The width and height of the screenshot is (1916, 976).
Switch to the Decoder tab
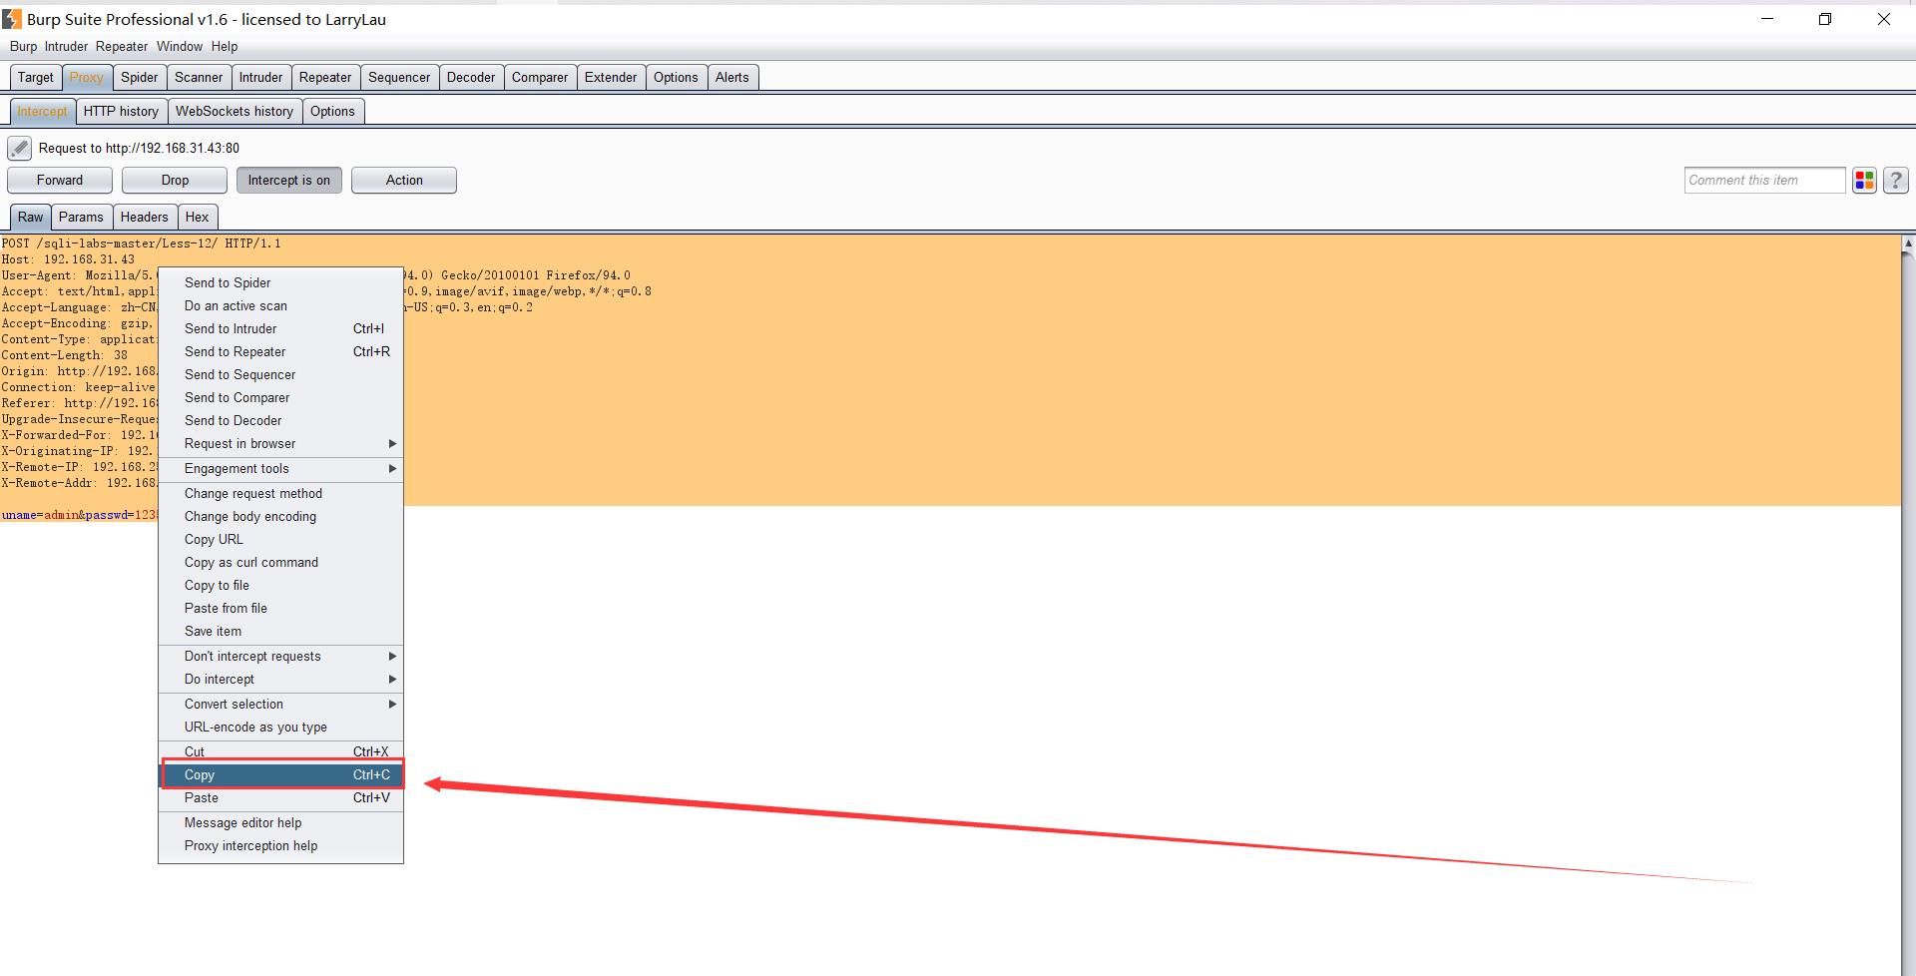tap(471, 78)
